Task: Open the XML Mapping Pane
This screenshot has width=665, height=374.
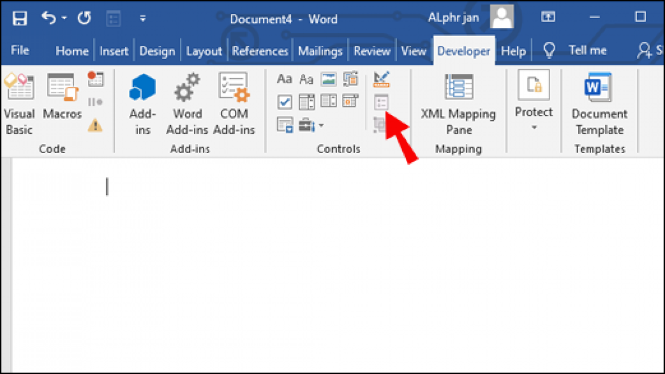Action: (459, 101)
